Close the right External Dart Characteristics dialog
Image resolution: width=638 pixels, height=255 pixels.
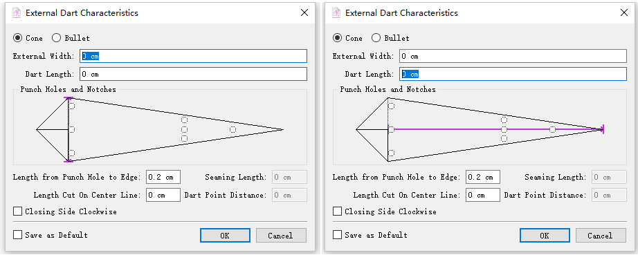623,12
